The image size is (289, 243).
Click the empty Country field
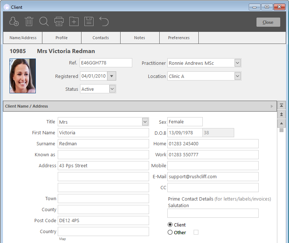pos(103,232)
